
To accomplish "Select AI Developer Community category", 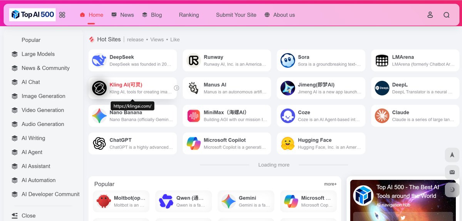I will (45, 194).
